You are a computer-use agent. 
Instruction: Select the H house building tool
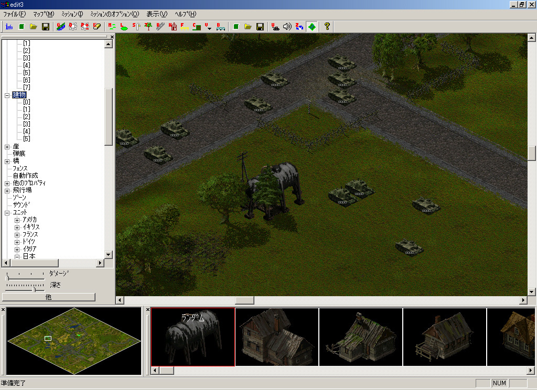(173, 27)
